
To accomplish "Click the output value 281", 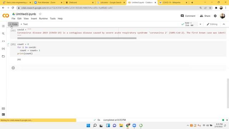I will pos(19,59).
